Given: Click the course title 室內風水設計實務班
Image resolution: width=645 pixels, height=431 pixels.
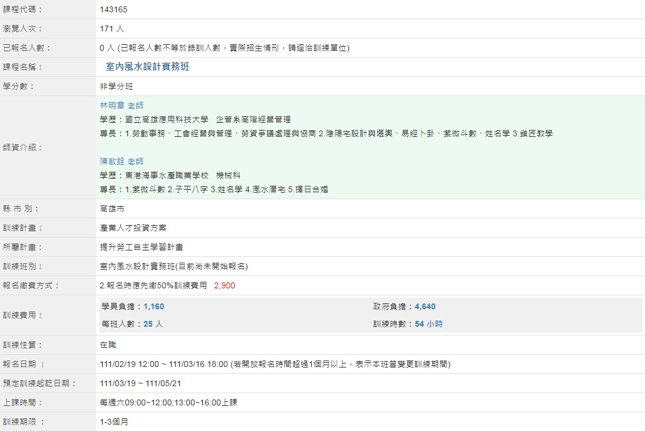Looking at the screenshot, I should tap(147, 67).
